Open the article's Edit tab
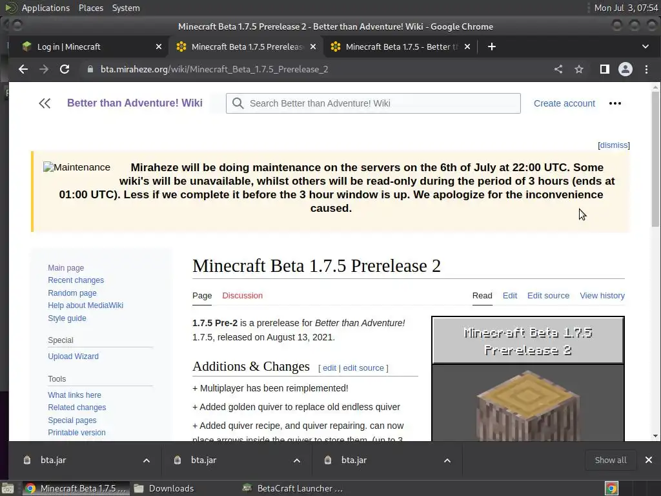Screen dimensions: 661x496 click(510, 296)
